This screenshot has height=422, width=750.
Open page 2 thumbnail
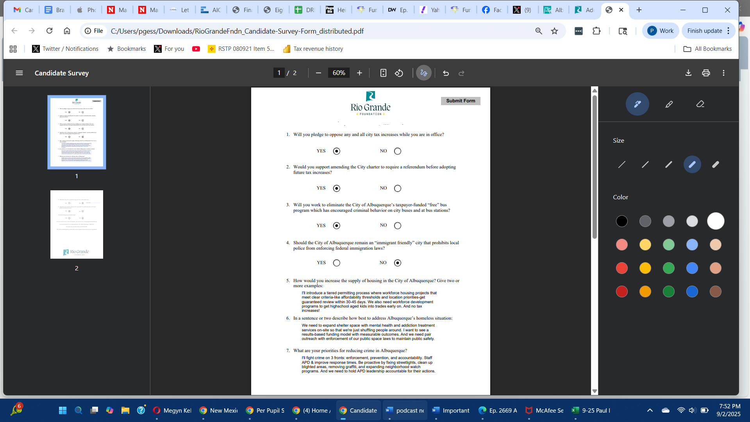click(77, 224)
